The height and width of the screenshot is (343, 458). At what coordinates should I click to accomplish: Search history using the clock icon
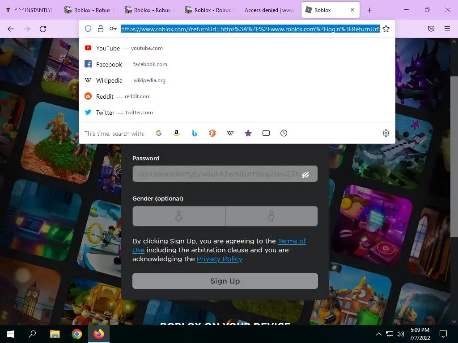(284, 133)
